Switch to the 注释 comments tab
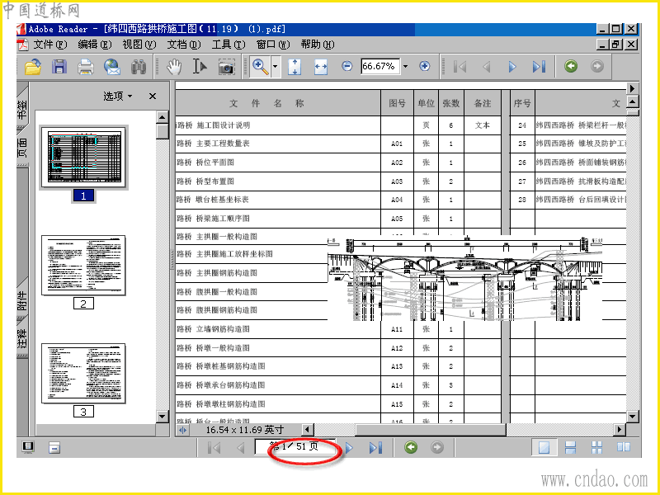This screenshot has height=495, width=660. pos(22,339)
